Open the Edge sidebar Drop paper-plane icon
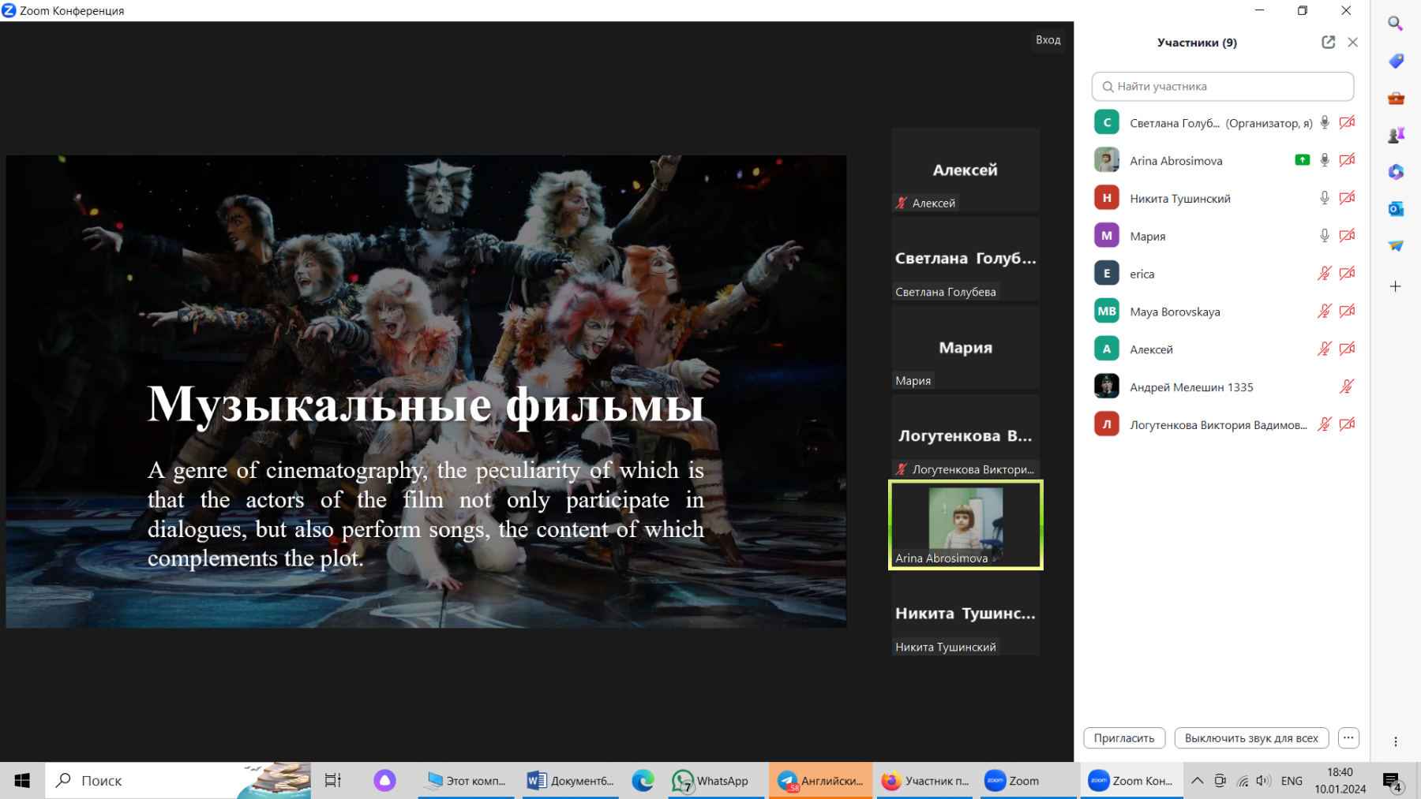This screenshot has width=1421, height=799. (1396, 246)
